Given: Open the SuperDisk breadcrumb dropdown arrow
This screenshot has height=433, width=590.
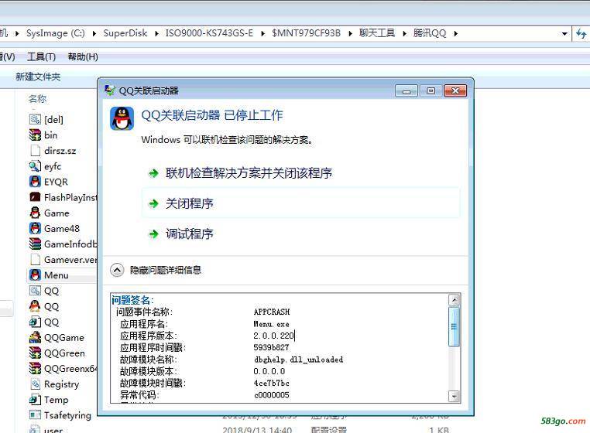Looking at the screenshot, I should (x=157, y=33).
